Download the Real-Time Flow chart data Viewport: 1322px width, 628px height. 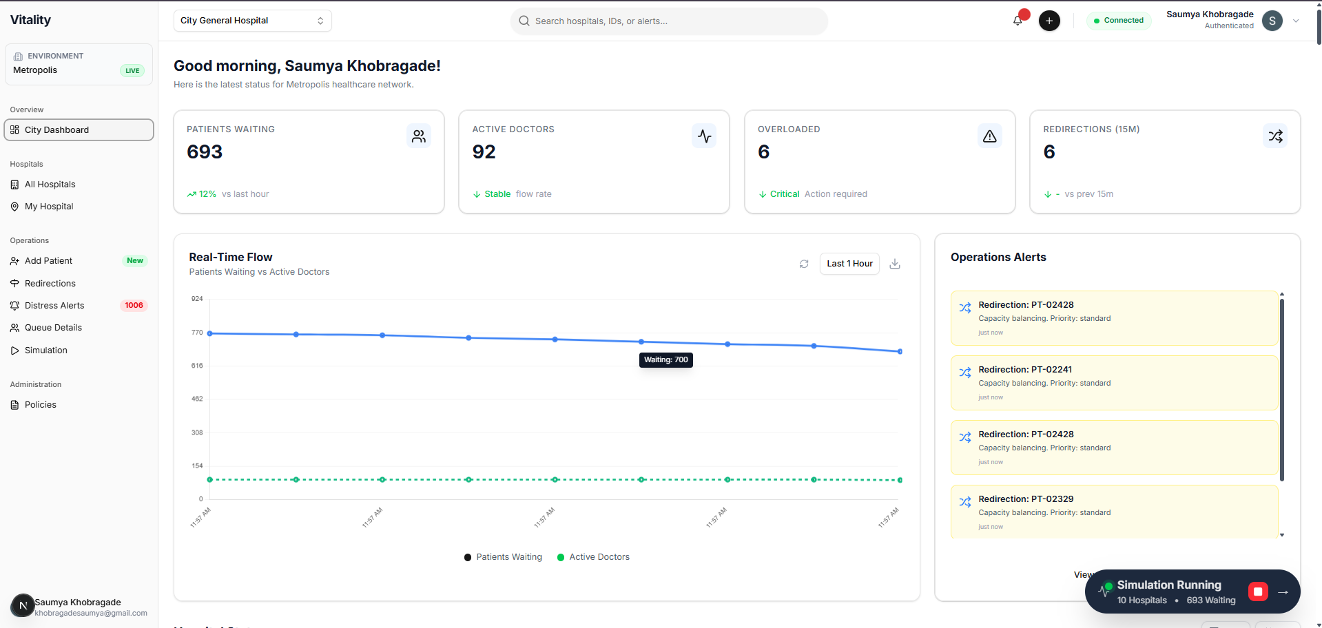[895, 264]
